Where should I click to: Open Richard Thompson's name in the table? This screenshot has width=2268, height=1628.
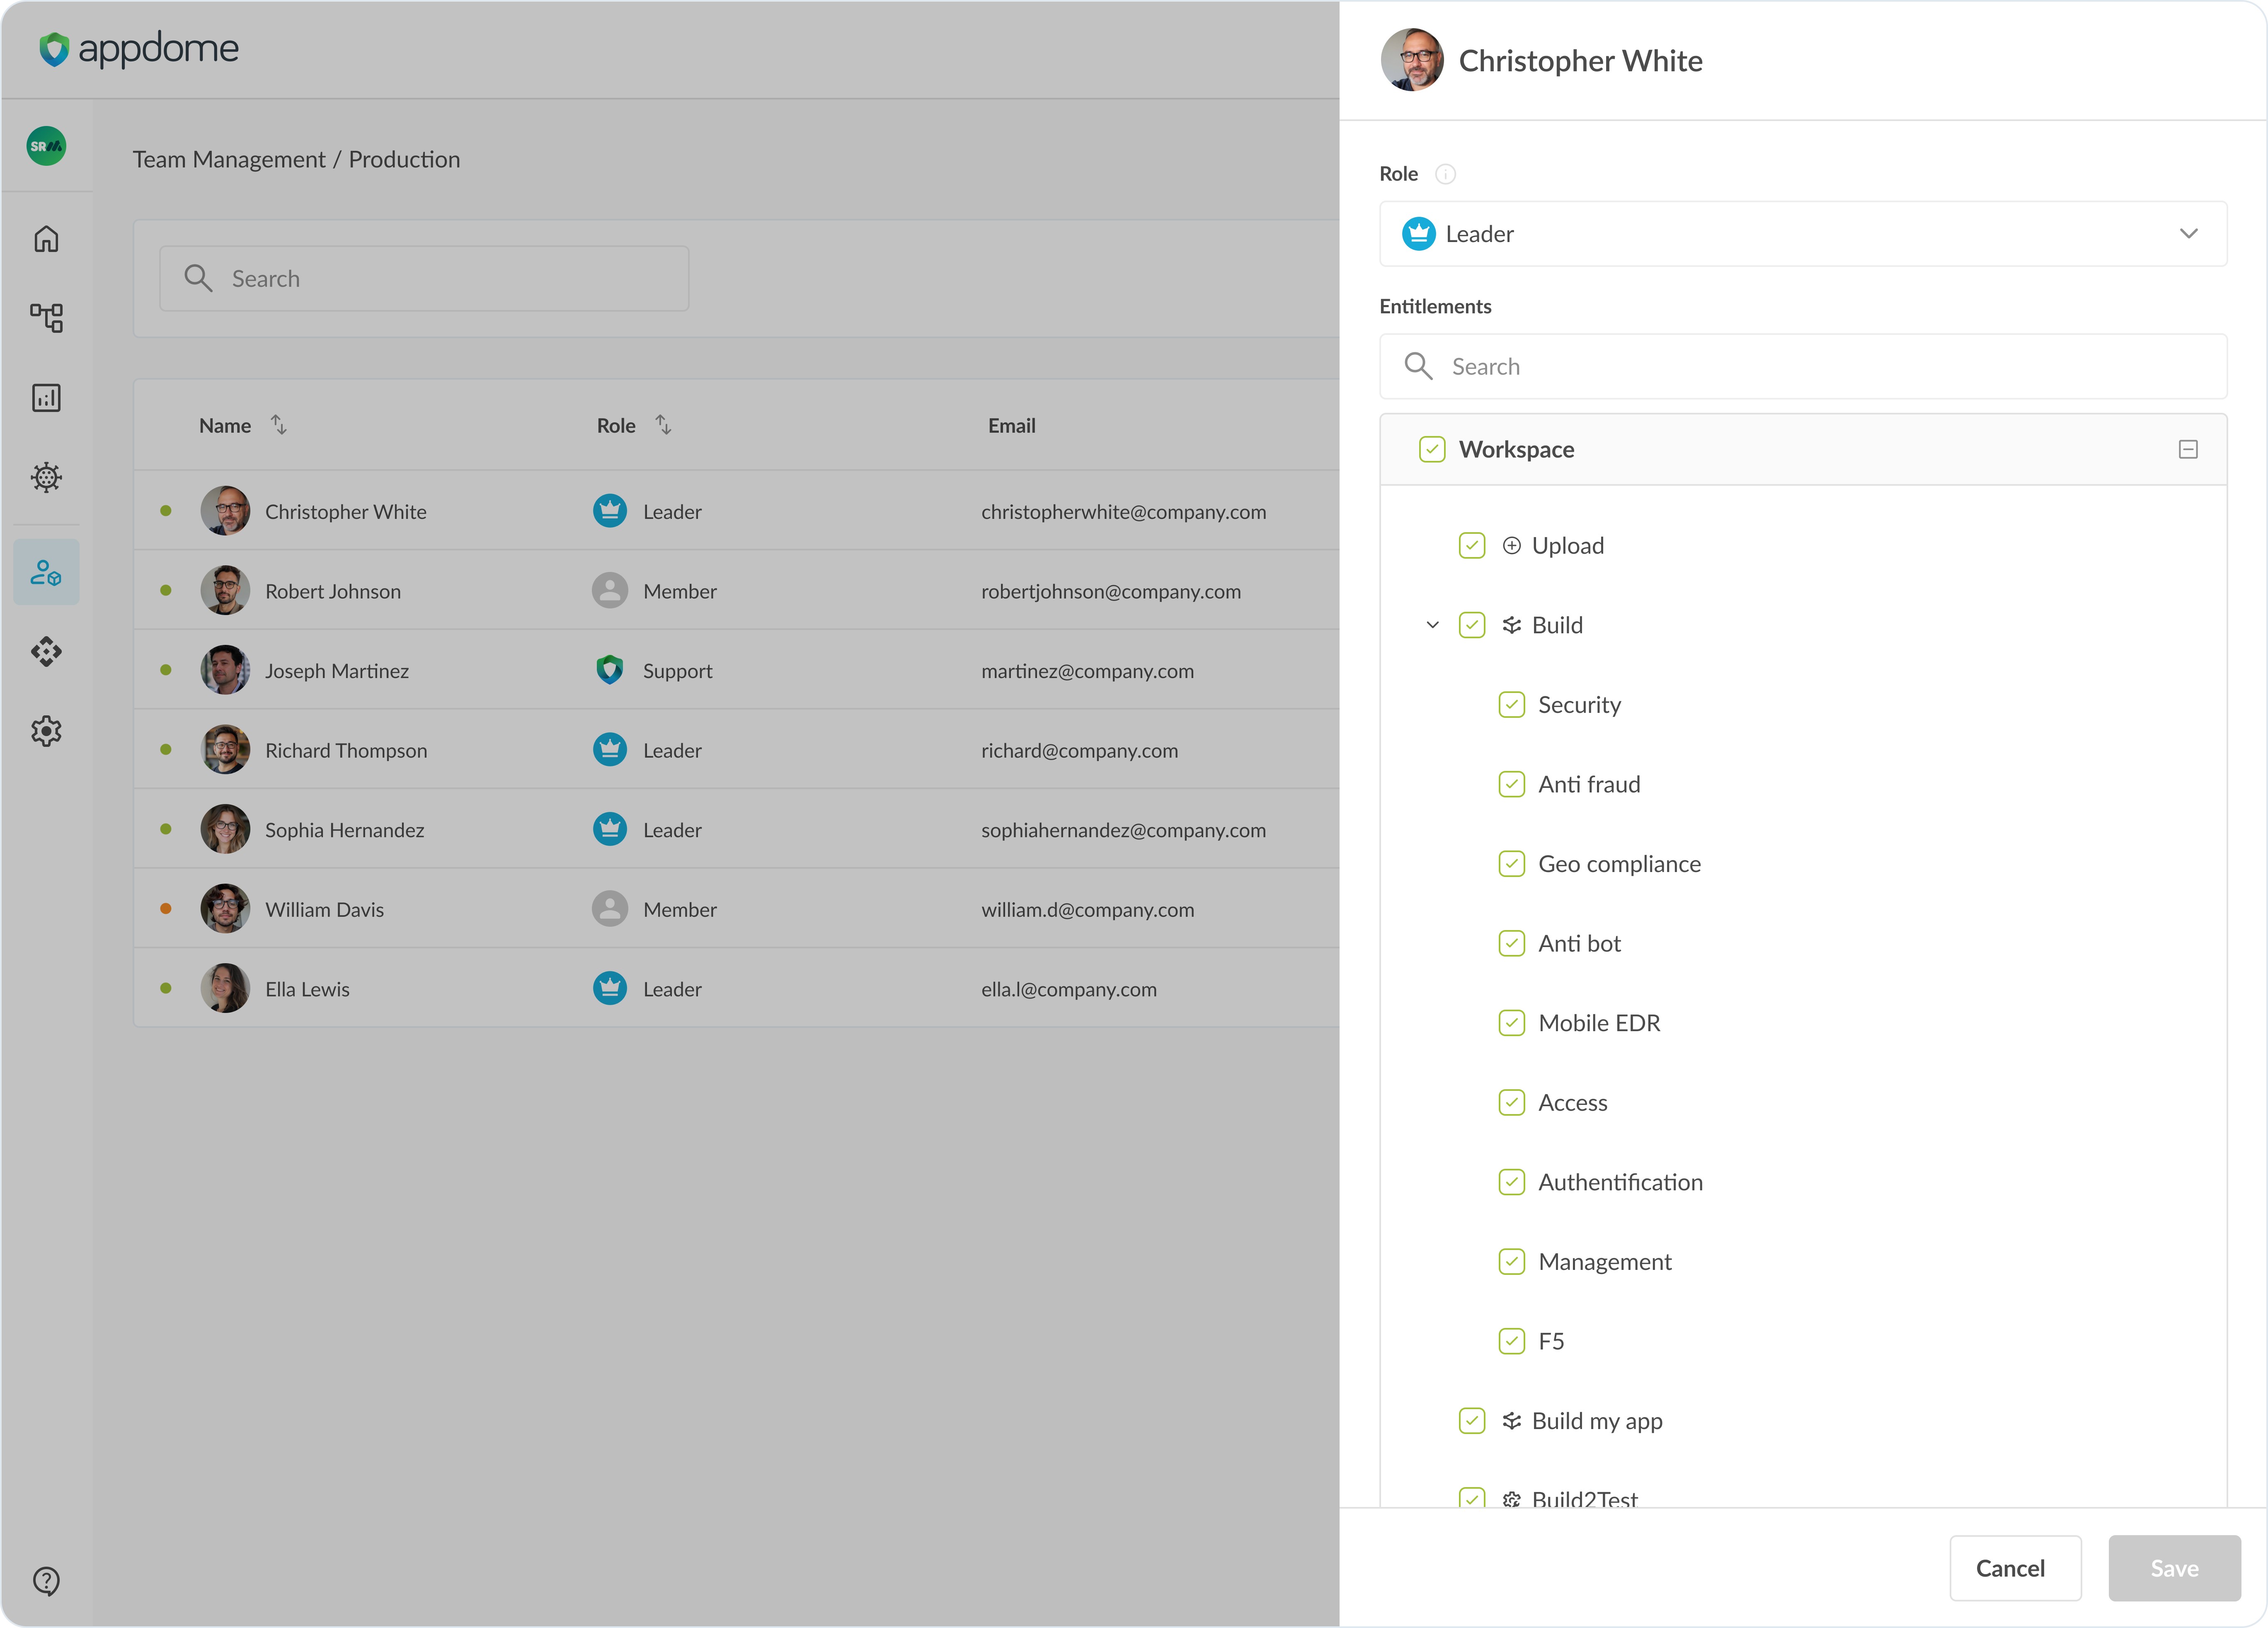tap(346, 750)
